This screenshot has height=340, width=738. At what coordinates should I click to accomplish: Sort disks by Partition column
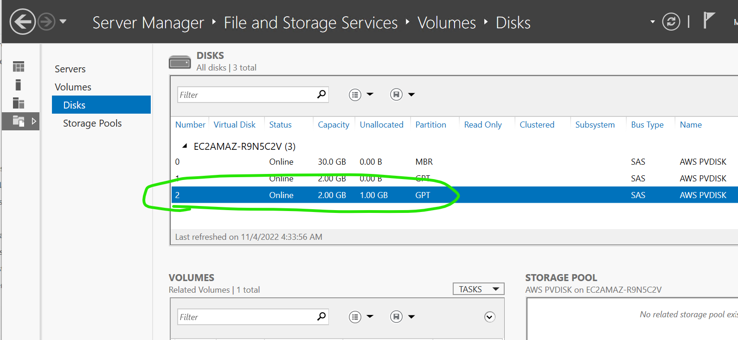[431, 125]
